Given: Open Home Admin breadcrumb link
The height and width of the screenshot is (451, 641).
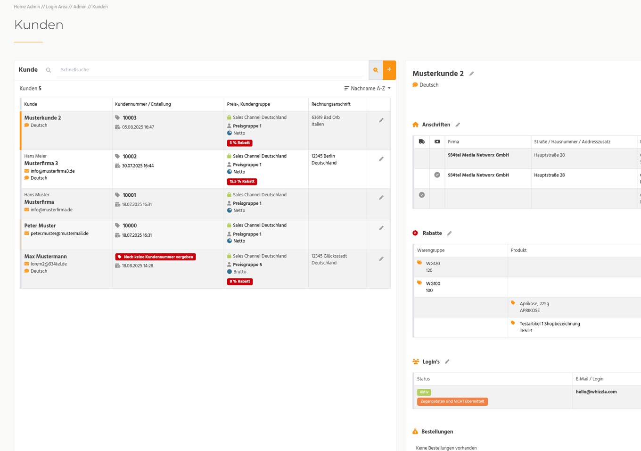Looking at the screenshot, I should pos(27,7).
